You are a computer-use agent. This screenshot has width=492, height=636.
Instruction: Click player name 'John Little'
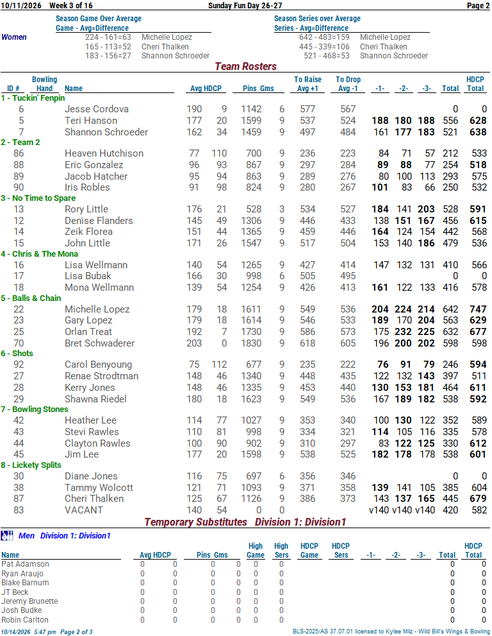pyautogui.click(x=88, y=243)
